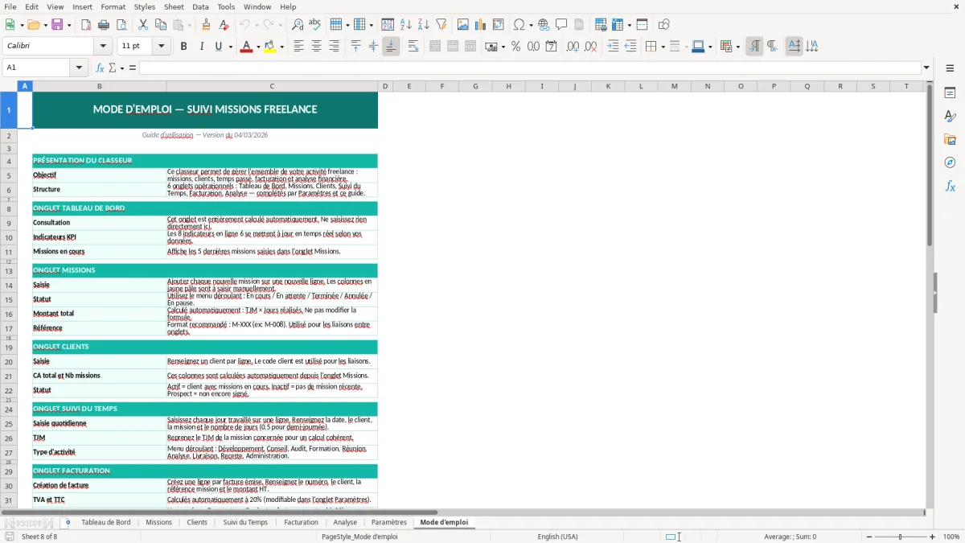Increase indent

tap(613, 47)
